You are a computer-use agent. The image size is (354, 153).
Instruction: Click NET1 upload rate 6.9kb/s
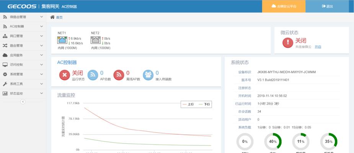[76, 38]
